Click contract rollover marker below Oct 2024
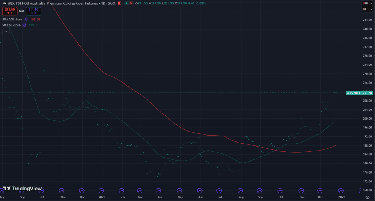375x201 pixels. 41,190
